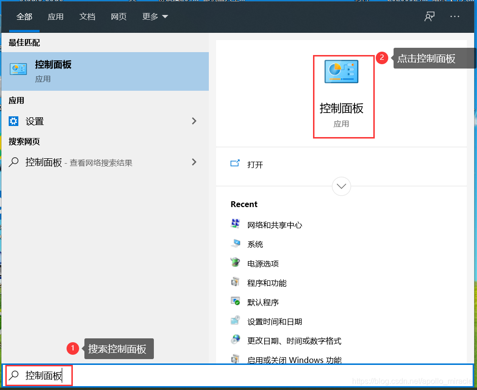Switch to the 文档 tab
Image resolution: width=477 pixels, height=390 pixels.
87,17
